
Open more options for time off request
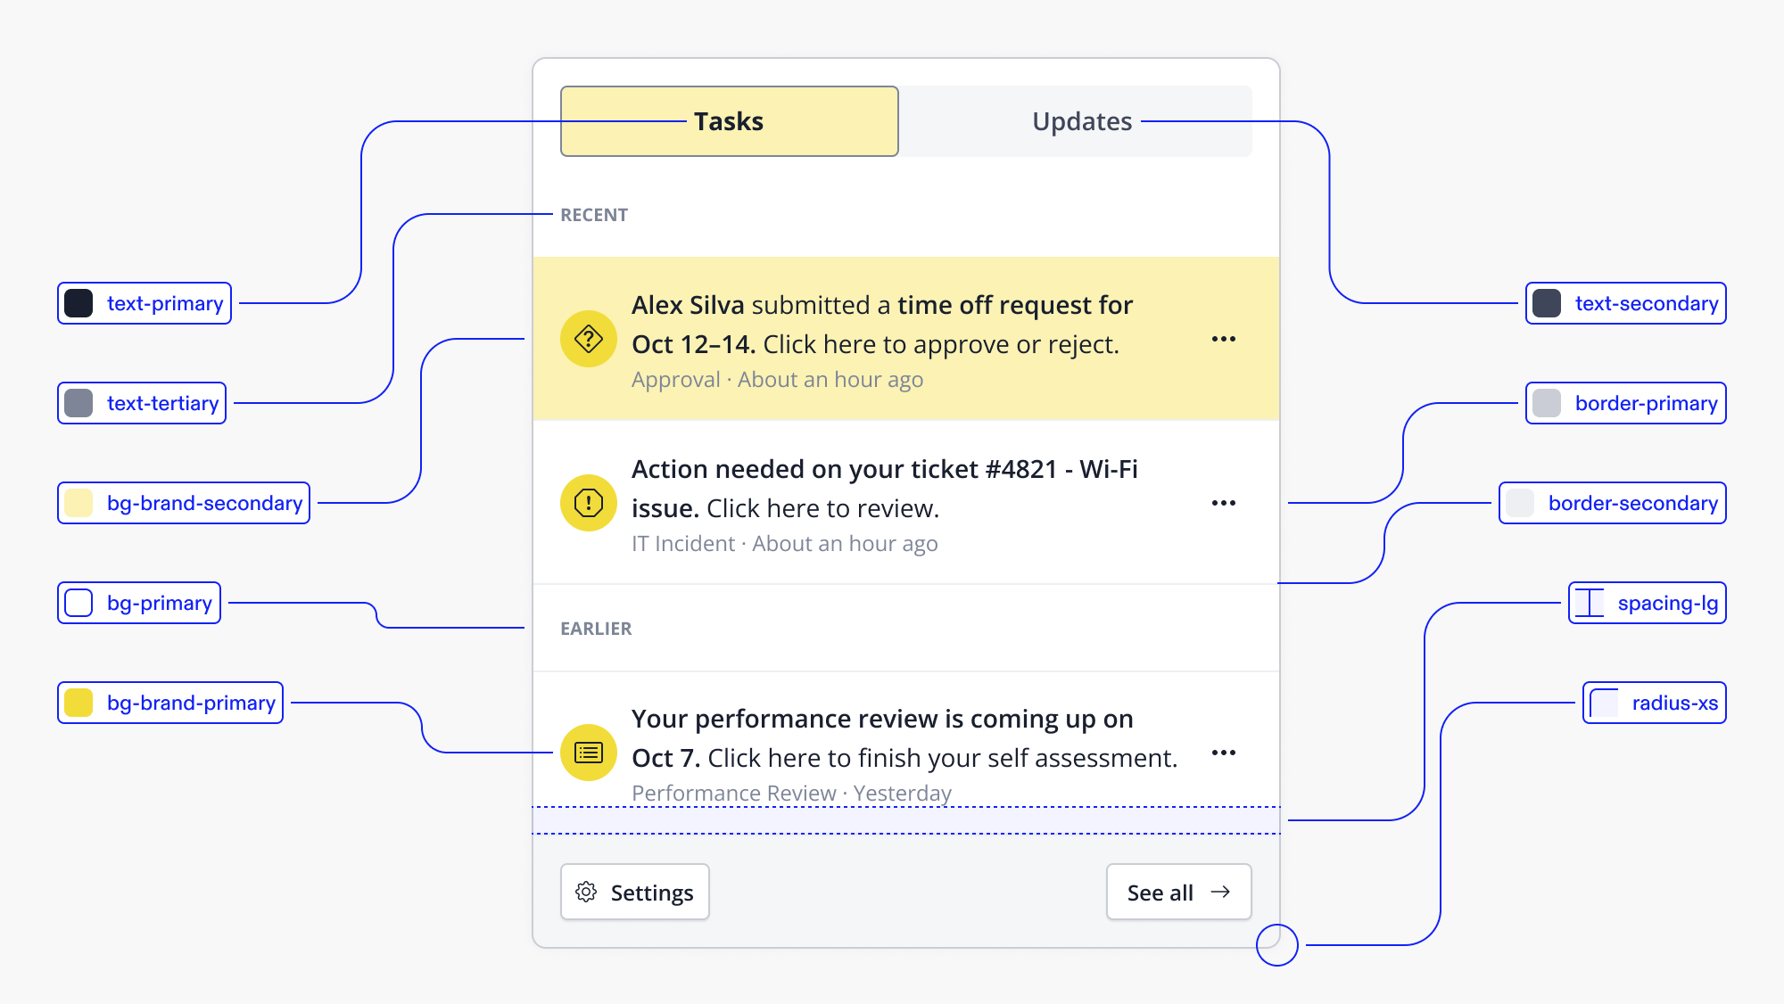[1224, 339]
